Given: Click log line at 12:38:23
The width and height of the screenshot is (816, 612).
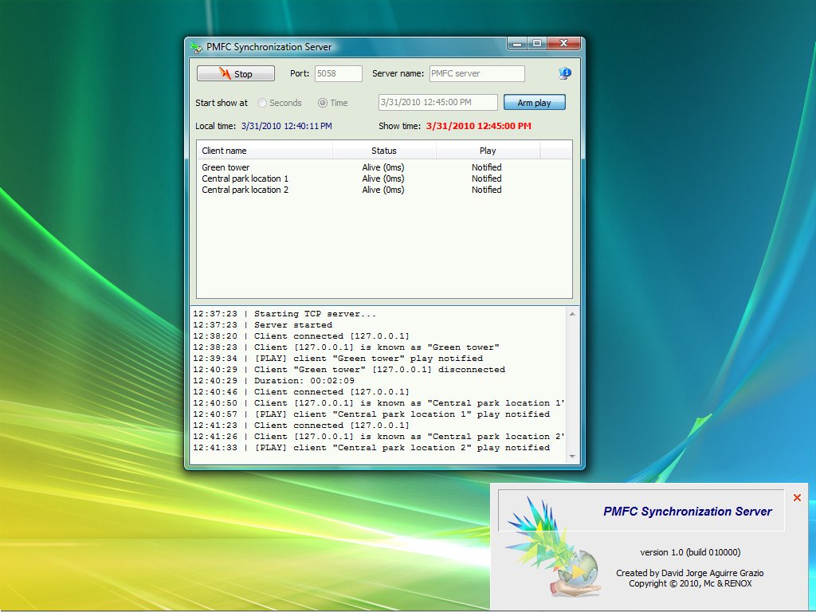Looking at the screenshot, I should [346, 347].
